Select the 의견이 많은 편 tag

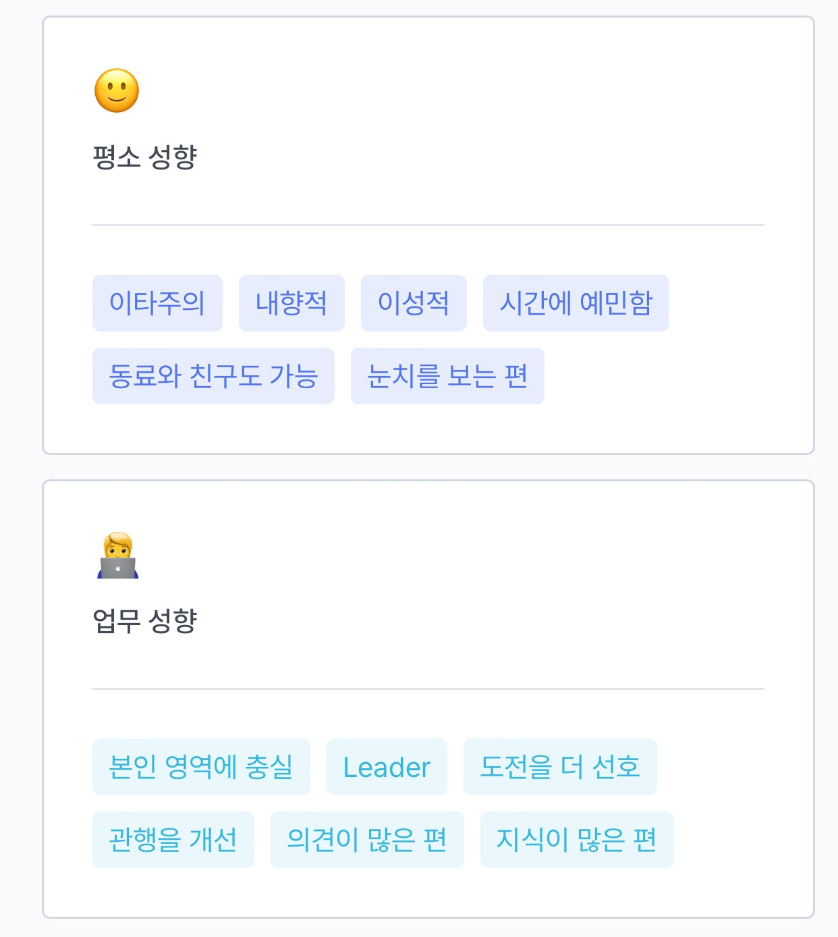click(x=367, y=840)
